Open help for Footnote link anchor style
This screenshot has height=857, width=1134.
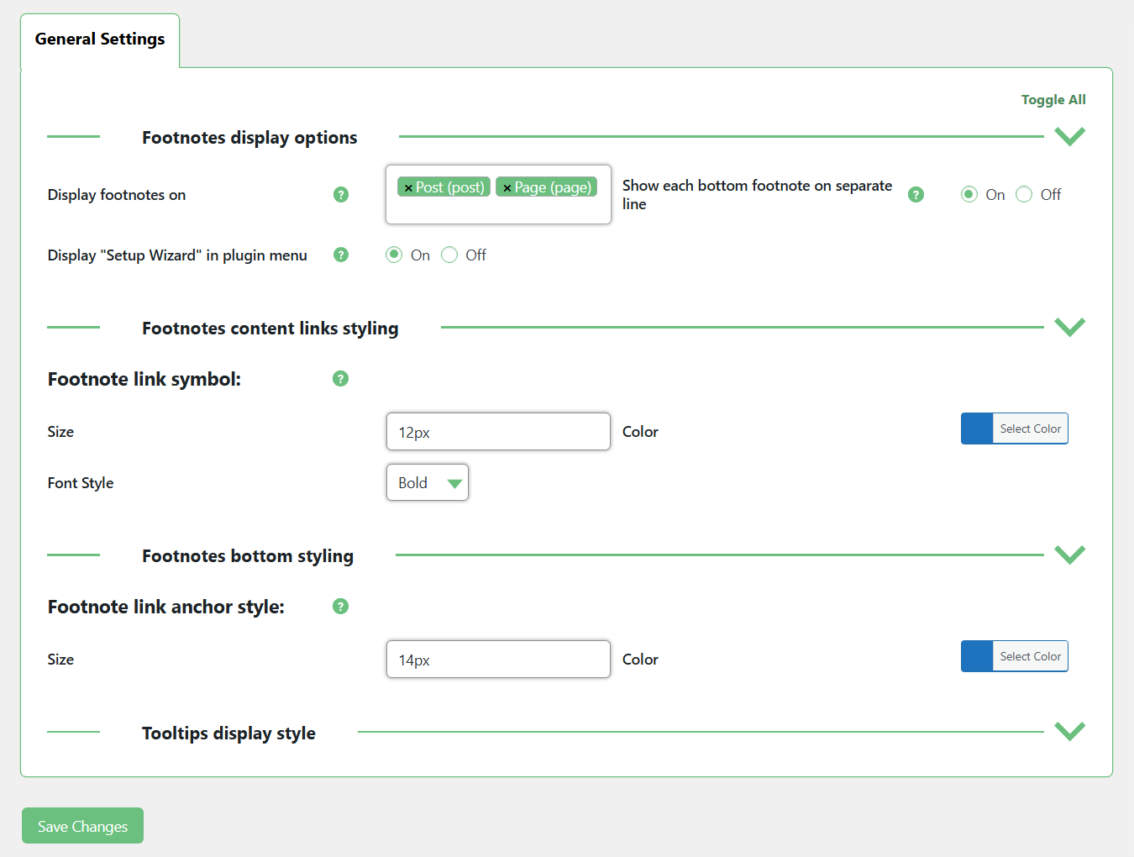coord(340,607)
